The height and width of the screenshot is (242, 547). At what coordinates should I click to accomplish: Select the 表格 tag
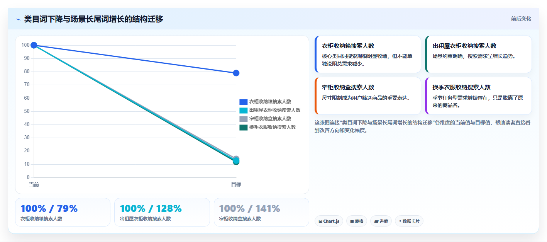click(x=357, y=221)
